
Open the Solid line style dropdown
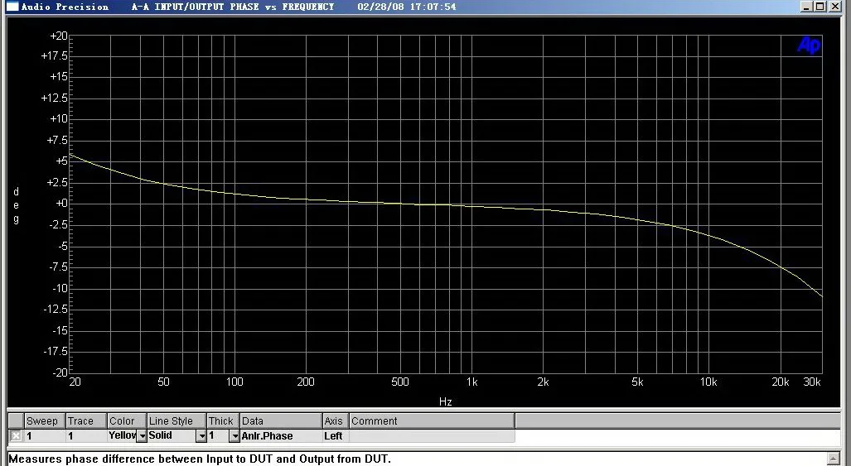pyautogui.click(x=201, y=435)
